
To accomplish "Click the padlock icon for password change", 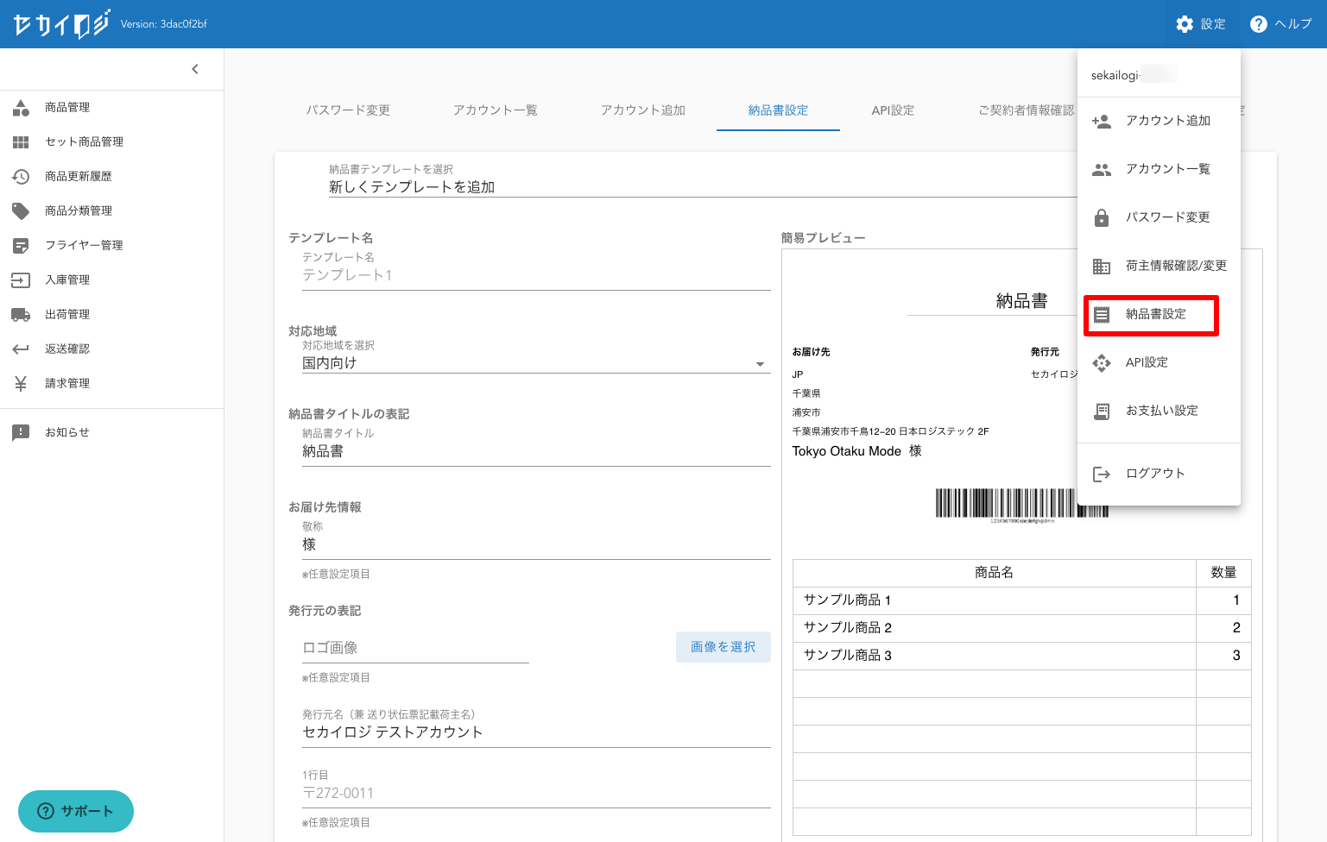I will [1102, 217].
